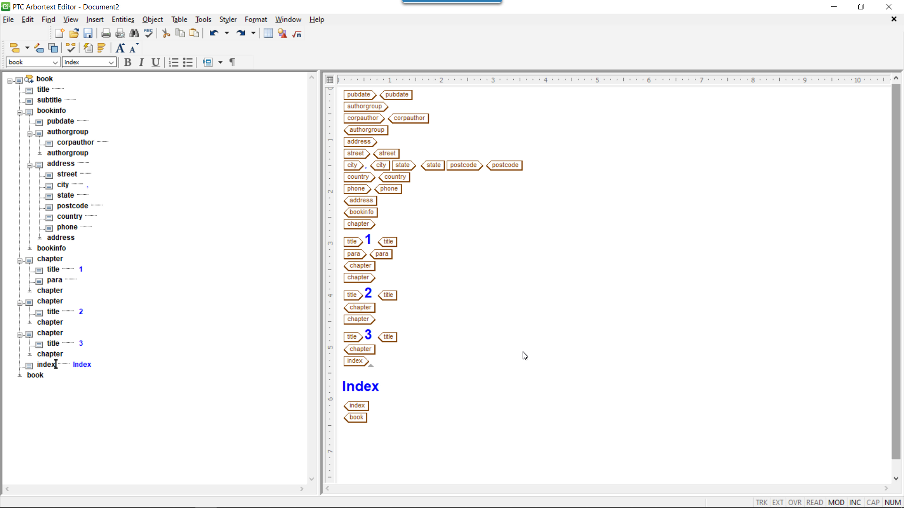Viewport: 904px width, 508px height.
Task: Click the closing book tag in document
Action: (355, 418)
